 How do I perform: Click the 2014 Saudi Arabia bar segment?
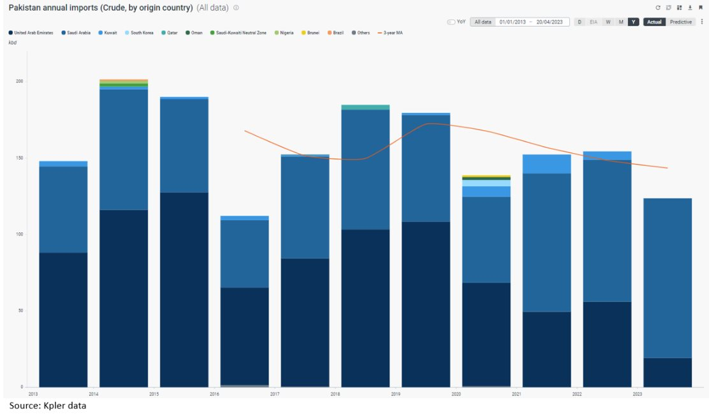pos(124,150)
